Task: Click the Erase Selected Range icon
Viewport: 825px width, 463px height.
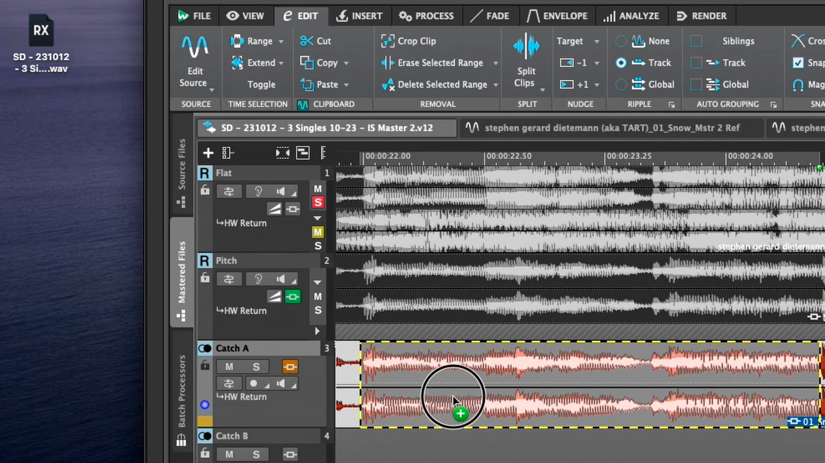Action: (x=388, y=63)
